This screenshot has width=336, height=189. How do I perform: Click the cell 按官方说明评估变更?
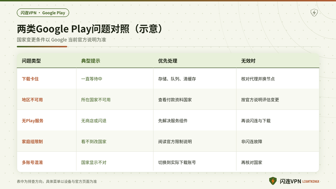260,100
